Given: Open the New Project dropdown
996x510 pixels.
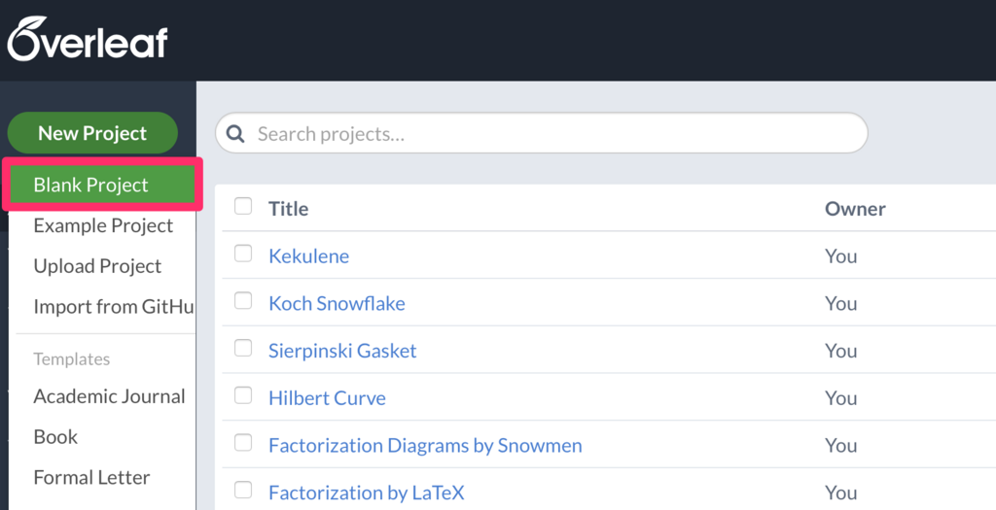Looking at the screenshot, I should click(92, 133).
